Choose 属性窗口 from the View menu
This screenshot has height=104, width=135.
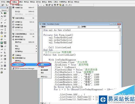click(25, 37)
